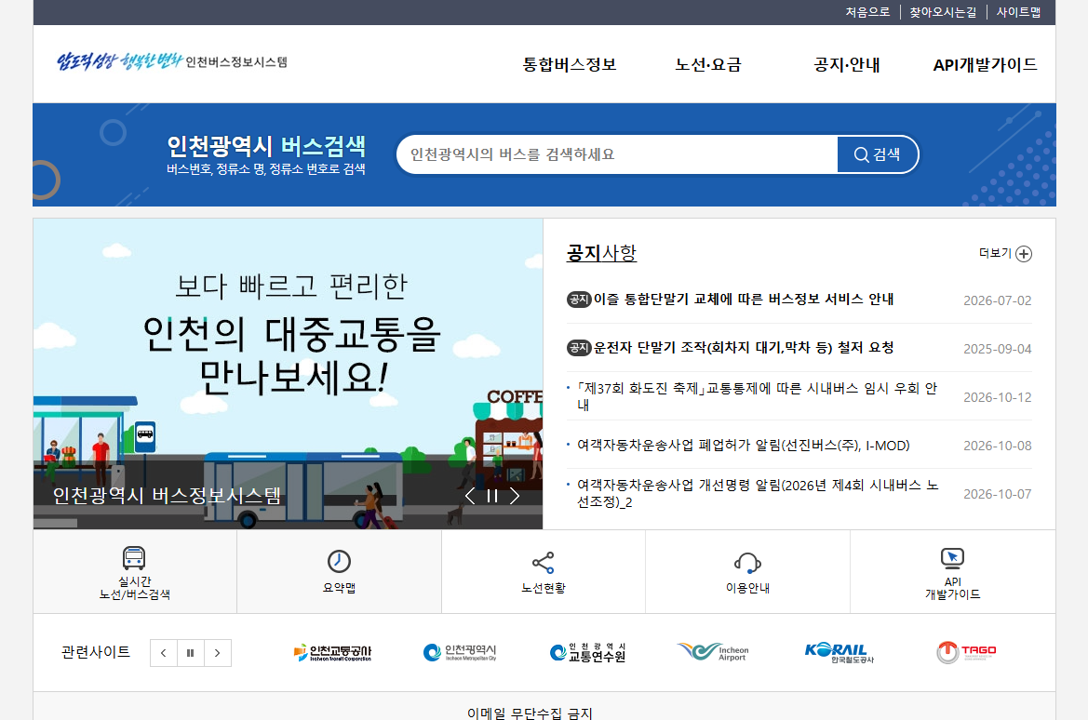This screenshot has width=1088, height=720.
Task: Open the 요약맵 clock icon
Action: click(339, 561)
